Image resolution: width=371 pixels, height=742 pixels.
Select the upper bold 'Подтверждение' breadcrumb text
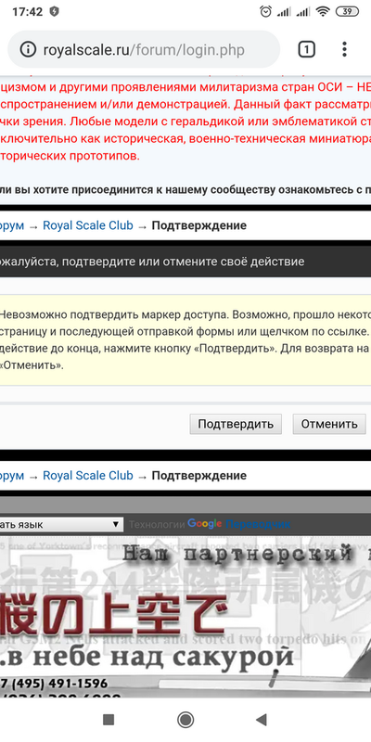198,225
